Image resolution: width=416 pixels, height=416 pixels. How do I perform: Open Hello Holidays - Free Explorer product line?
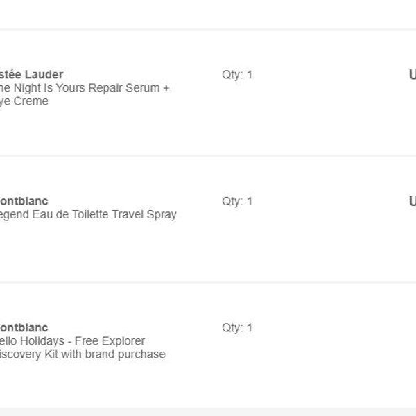coord(72,341)
